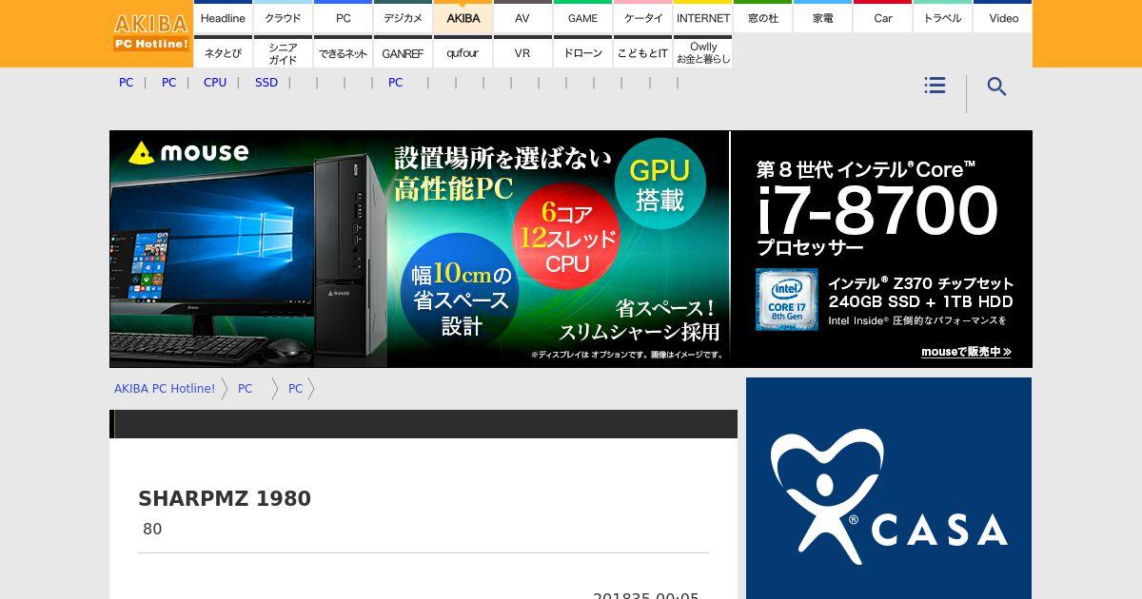1142x599 pixels.
Task: Click the AKIBA PC Hotline! breadcrumb
Action: click(x=165, y=389)
